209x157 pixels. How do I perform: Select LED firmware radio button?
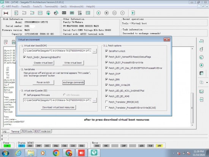(x=64, y=95)
